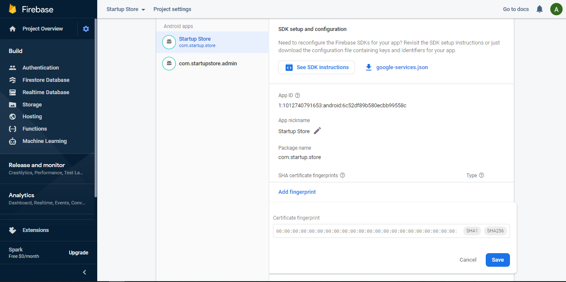566x282 pixels.
Task: Open Project Overview home icon
Action: pos(13,29)
